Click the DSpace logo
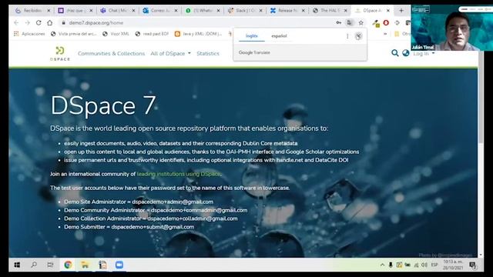Screen dimensions: 493x277 [x=60, y=54]
